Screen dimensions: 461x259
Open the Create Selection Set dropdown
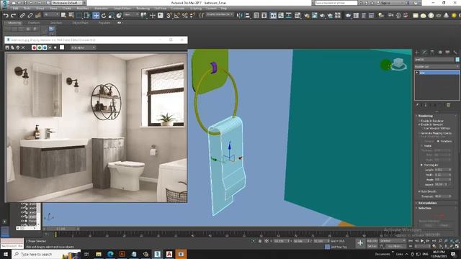coord(220,14)
